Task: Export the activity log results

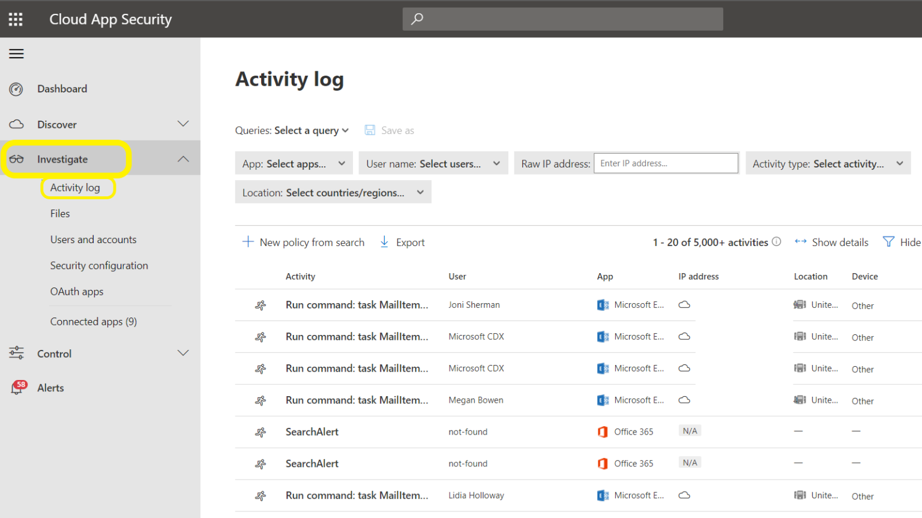Action: point(402,242)
